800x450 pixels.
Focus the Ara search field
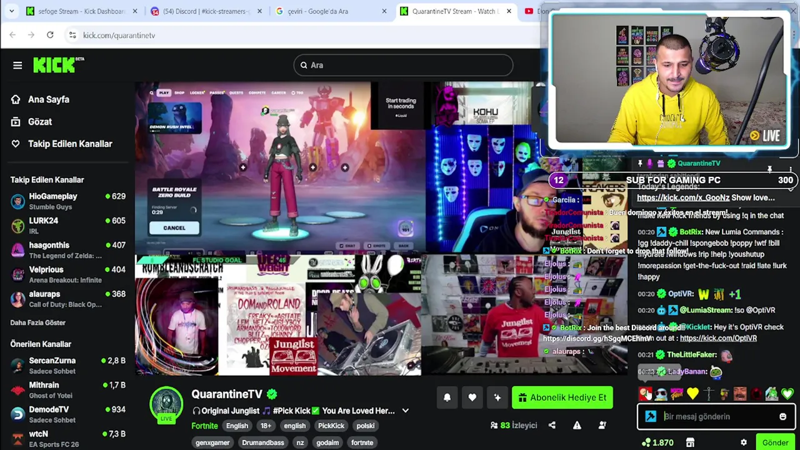[x=403, y=65]
